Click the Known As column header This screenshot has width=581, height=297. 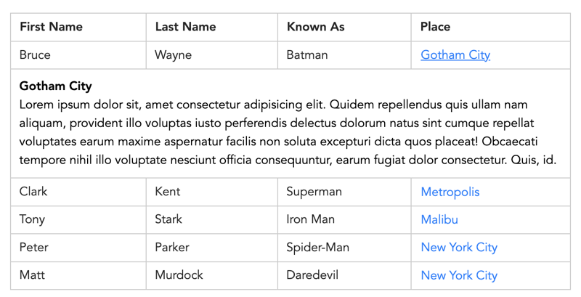pos(344,27)
